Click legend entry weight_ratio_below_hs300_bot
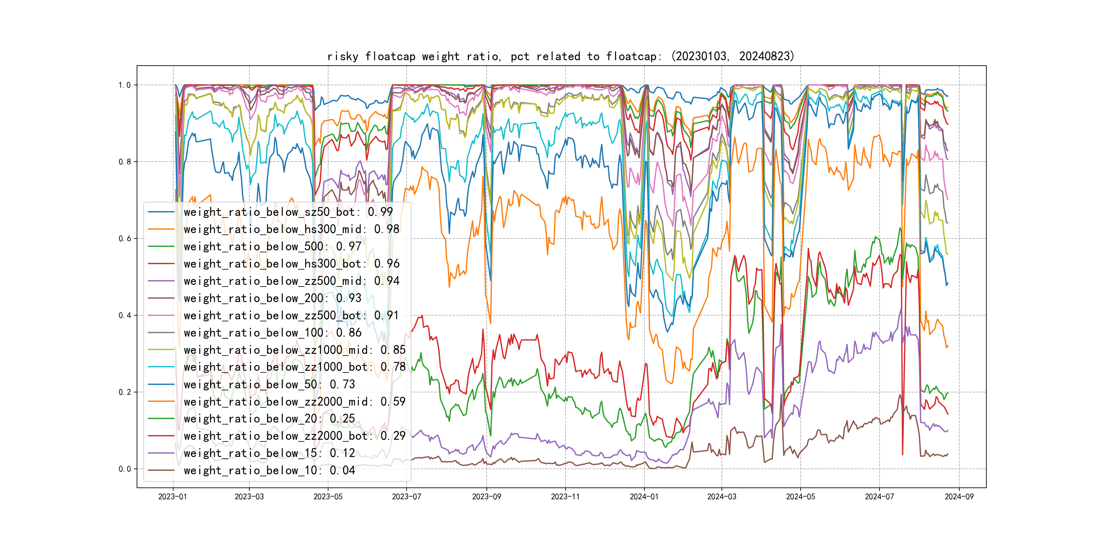 tap(292, 264)
